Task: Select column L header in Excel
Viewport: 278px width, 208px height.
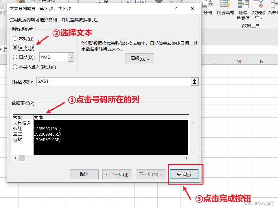Action: tap(216, 62)
